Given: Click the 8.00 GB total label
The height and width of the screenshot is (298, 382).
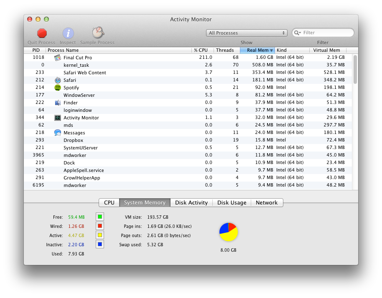Looking at the screenshot, I should [x=228, y=250].
